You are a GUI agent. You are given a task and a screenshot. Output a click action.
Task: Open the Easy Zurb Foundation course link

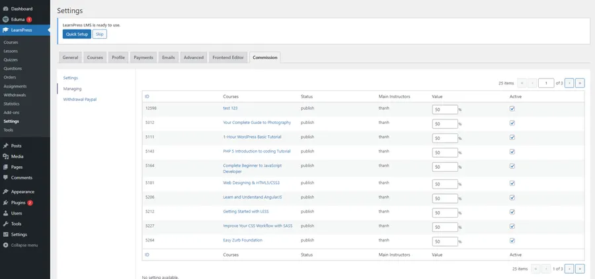coord(243,240)
